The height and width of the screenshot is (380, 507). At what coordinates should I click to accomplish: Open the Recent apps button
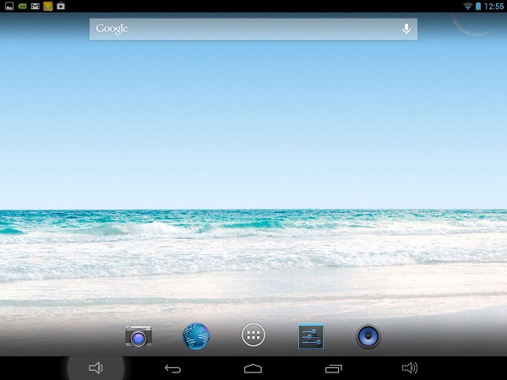(334, 368)
